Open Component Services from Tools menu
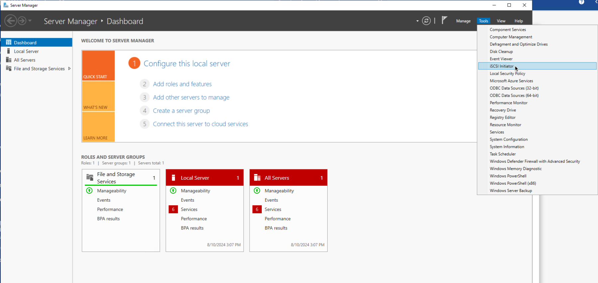Screen dimensions: 598x283 point(537,30)
